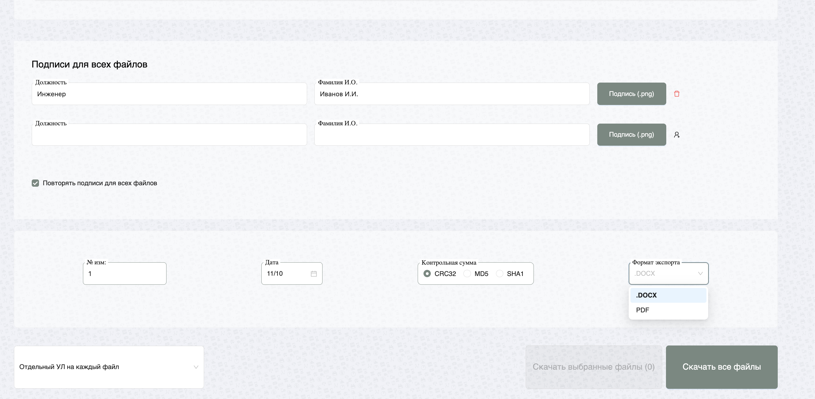Toggle Повторять подписи для всех файлов checkbox
The width and height of the screenshot is (815, 399).
coord(36,183)
